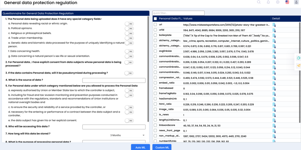Open detail icon for html_ratio row
The height and width of the screenshot is (150, 301).
[274, 104]
